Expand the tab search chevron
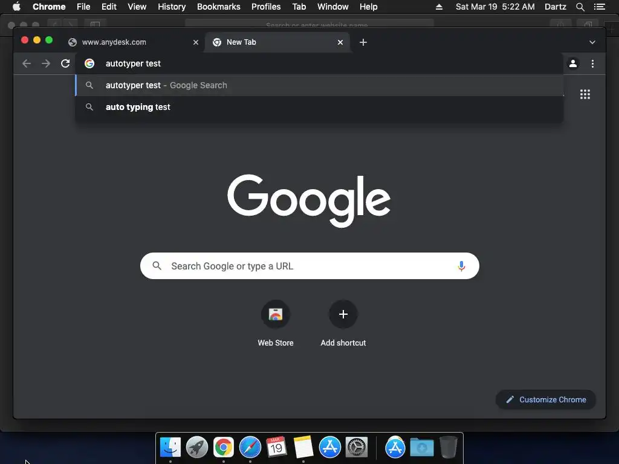Screen dimensions: 619x464 592,42
